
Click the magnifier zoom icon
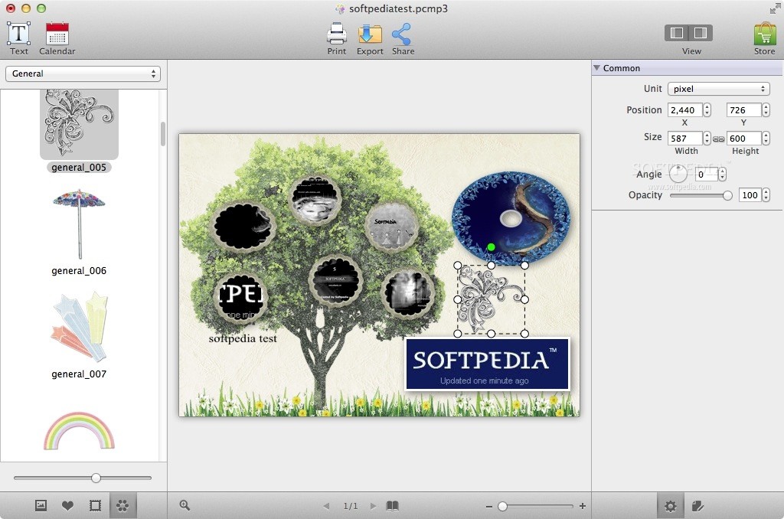185,505
